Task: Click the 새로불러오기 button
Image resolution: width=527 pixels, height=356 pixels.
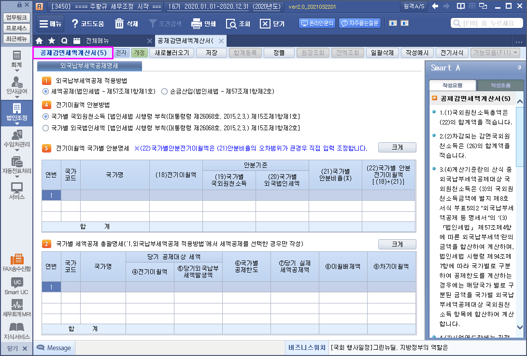Action: point(171,53)
